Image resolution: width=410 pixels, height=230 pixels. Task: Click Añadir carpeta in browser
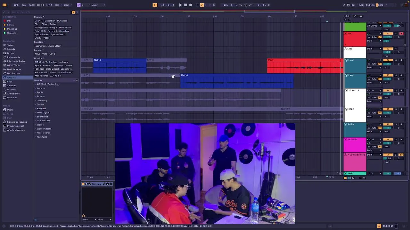tap(16, 130)
